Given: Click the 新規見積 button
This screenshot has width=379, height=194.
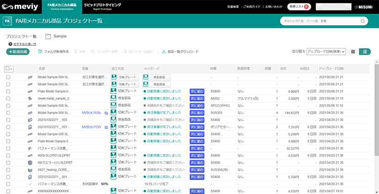Looking at the screenshot, I should pyautogui.click(x=18, y=52).
